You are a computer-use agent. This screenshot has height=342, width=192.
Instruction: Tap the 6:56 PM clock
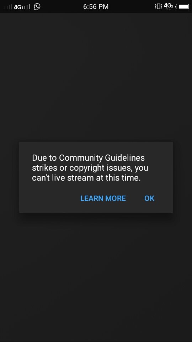pos(96,6)
